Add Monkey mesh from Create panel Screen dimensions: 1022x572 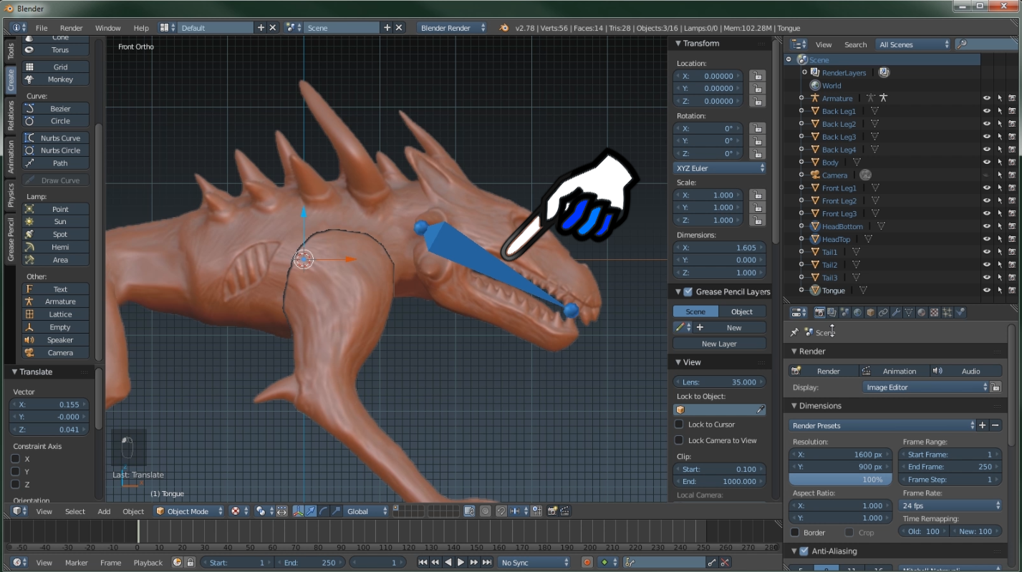[x=56, y=79]
